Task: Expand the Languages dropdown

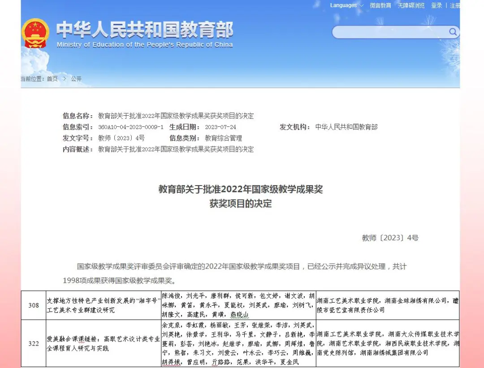Action: point(346,5)
